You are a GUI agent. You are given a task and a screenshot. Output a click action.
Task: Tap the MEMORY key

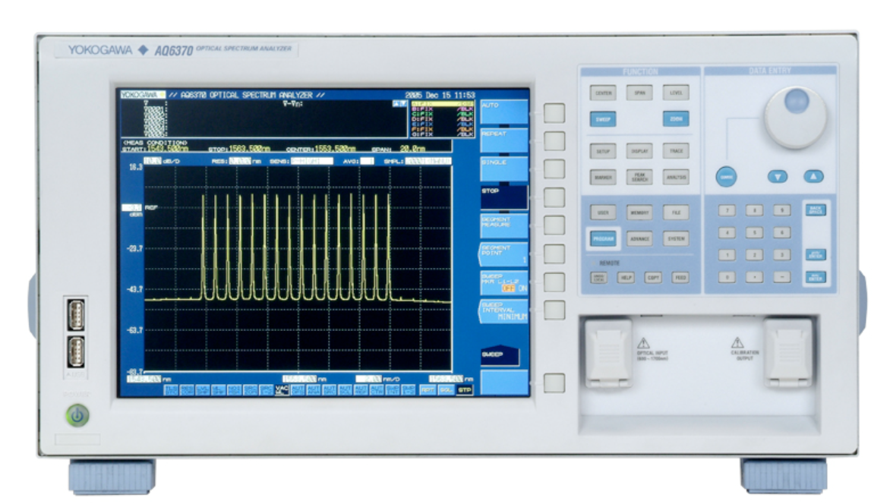click(639, 213)
